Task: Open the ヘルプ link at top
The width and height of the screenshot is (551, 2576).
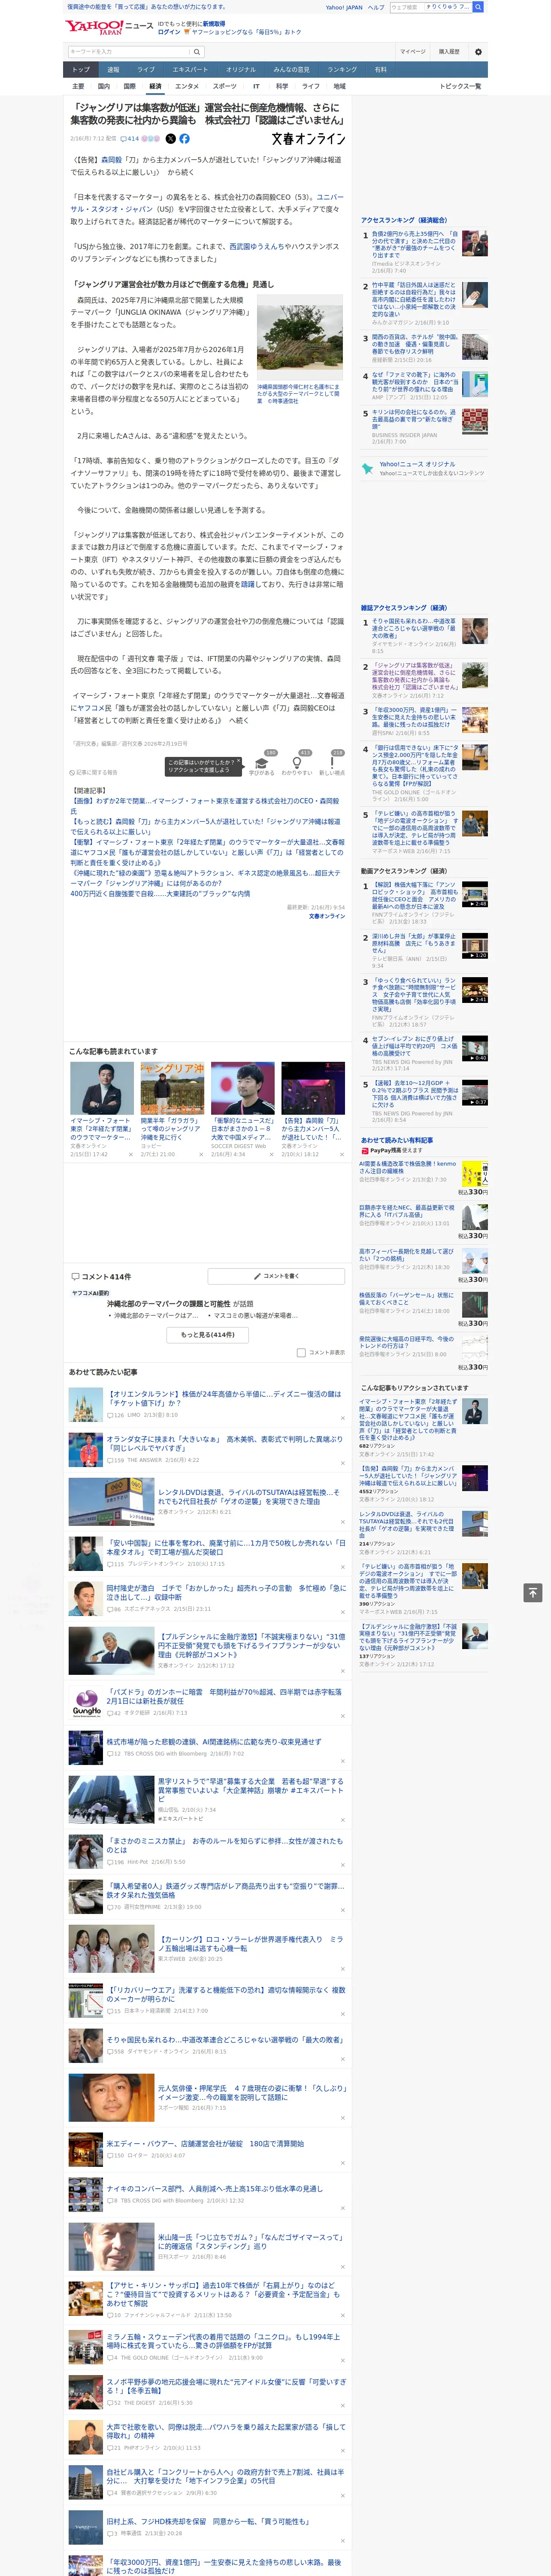Action: point(375,7)
